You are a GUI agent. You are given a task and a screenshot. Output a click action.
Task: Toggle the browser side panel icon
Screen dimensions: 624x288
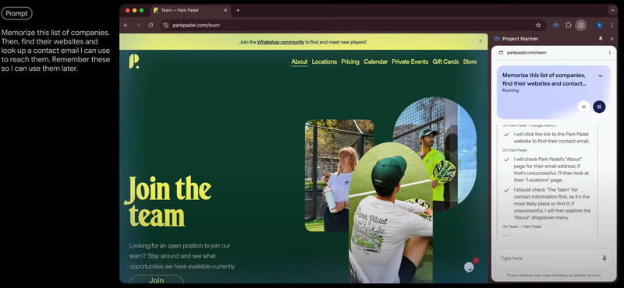[x=580, y=25]
